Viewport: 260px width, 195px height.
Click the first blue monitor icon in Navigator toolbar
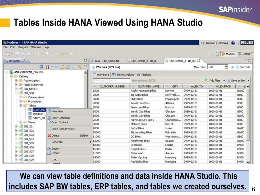tap(41, 67)
